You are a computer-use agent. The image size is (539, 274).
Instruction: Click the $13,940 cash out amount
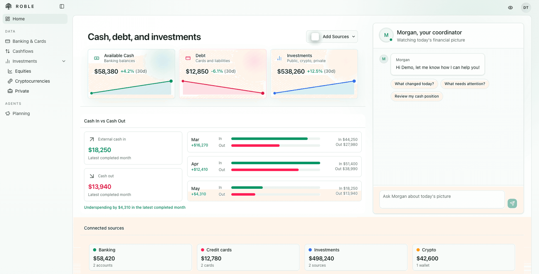coord(100,187)
